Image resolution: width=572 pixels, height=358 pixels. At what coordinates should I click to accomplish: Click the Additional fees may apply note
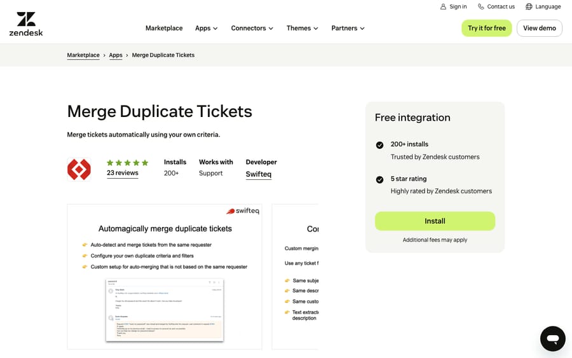[x=435, y=240]
